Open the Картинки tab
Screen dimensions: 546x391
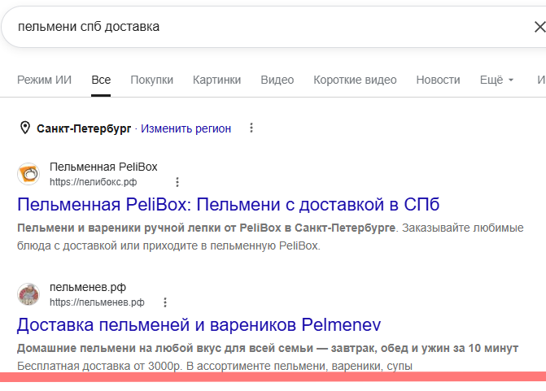[217, 80]
